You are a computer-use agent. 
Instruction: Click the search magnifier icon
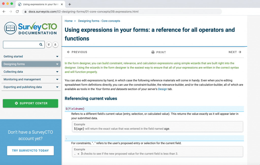click(41, 44)
